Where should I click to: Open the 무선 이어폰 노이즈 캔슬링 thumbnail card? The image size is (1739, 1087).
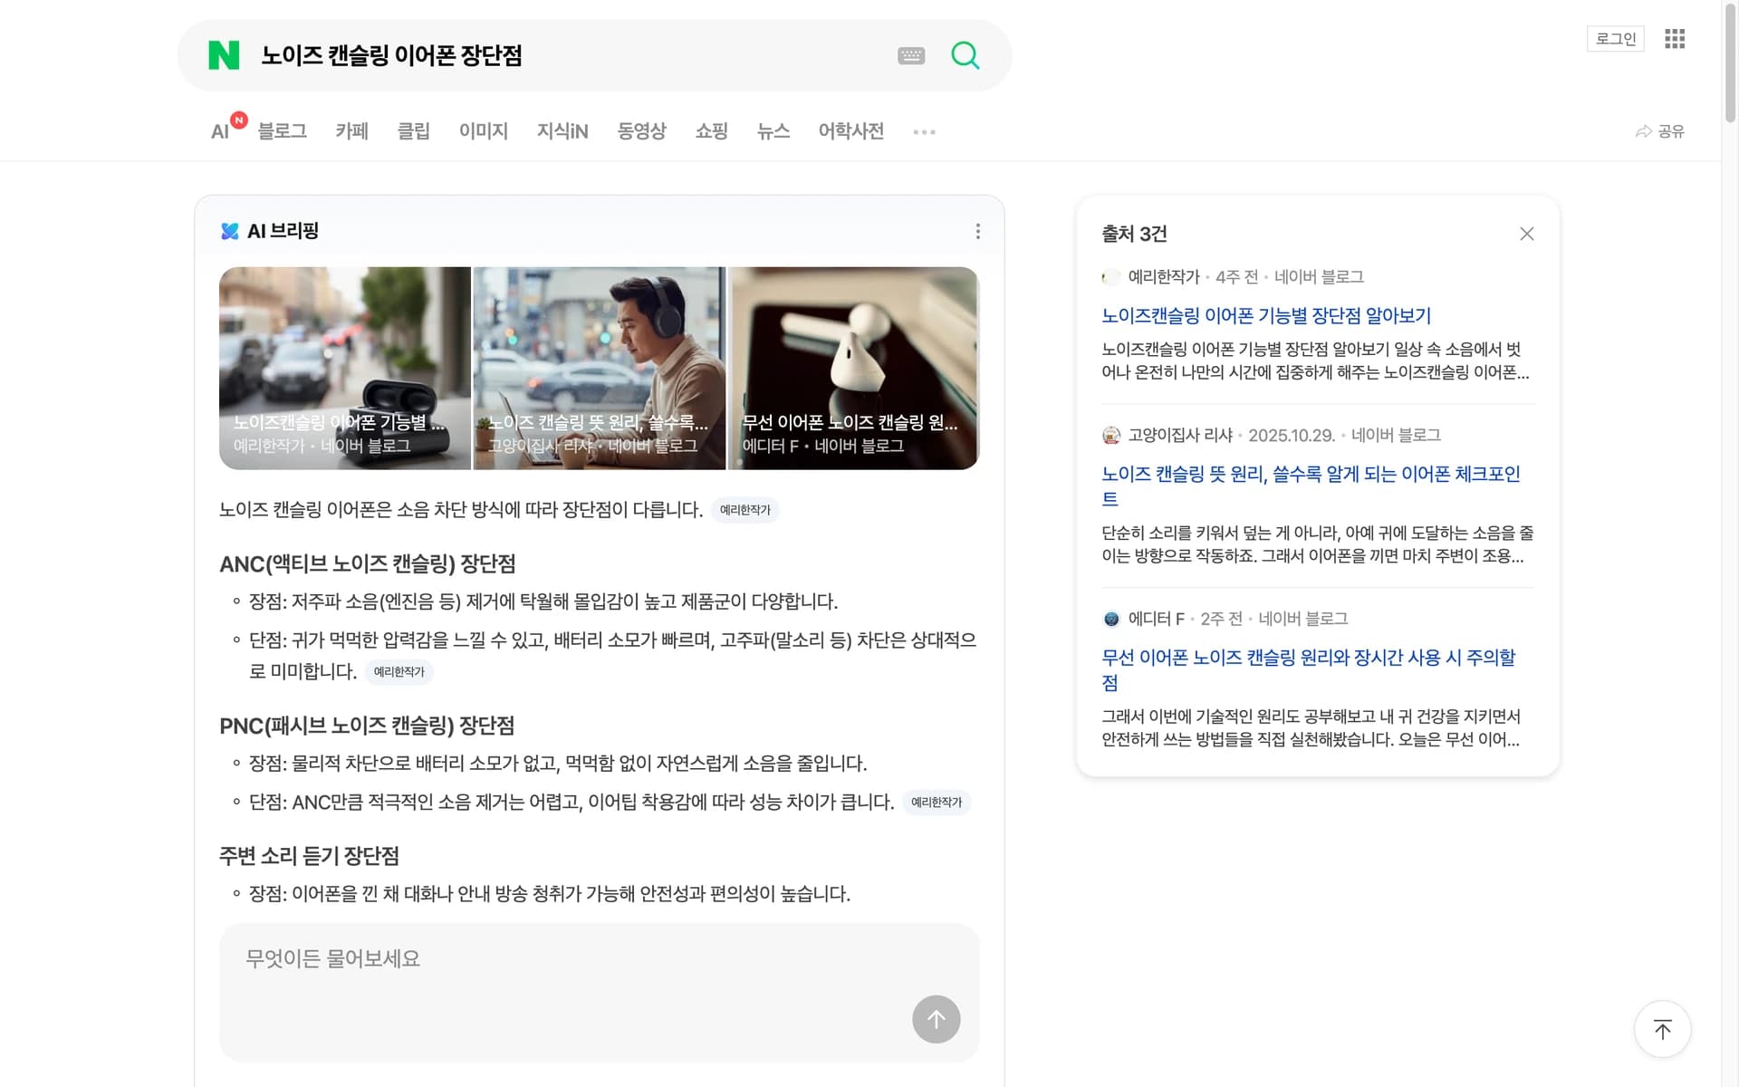coord(853,368)
